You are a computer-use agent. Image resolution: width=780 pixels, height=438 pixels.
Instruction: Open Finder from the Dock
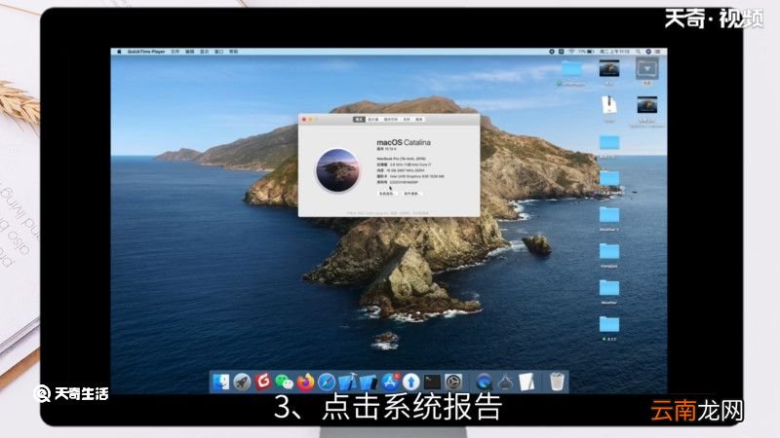[221, 382]
